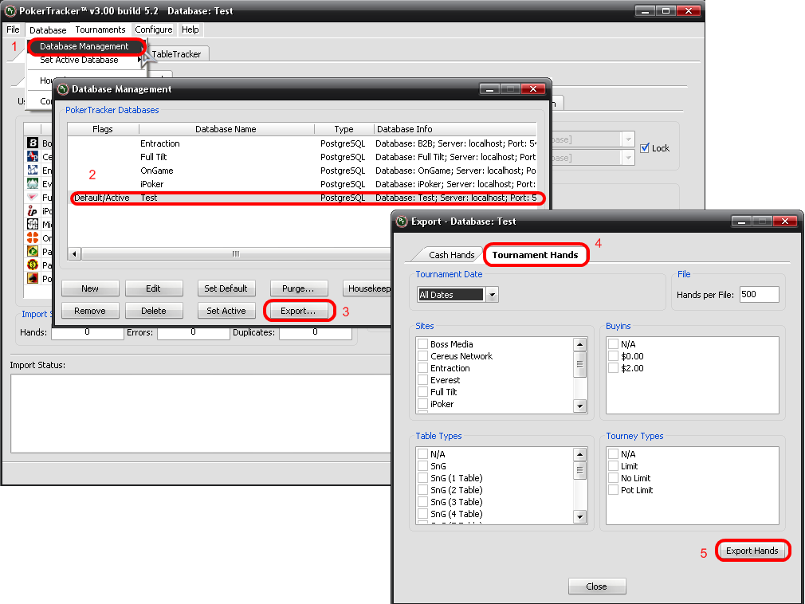Viewport: 805px width, 604px height.
Task: Check the SnG (3 Table) checkbox
Action: (423, 502)
